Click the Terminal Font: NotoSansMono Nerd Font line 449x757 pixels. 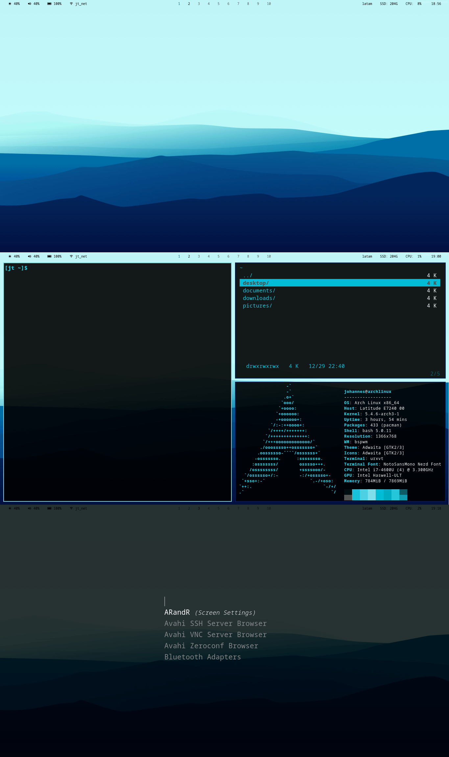(393, 464)
